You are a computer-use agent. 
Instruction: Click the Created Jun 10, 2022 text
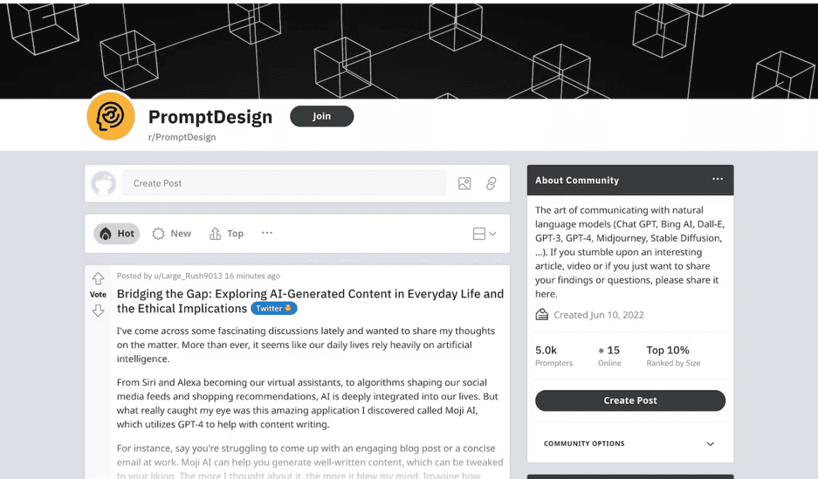click(599, 315)
